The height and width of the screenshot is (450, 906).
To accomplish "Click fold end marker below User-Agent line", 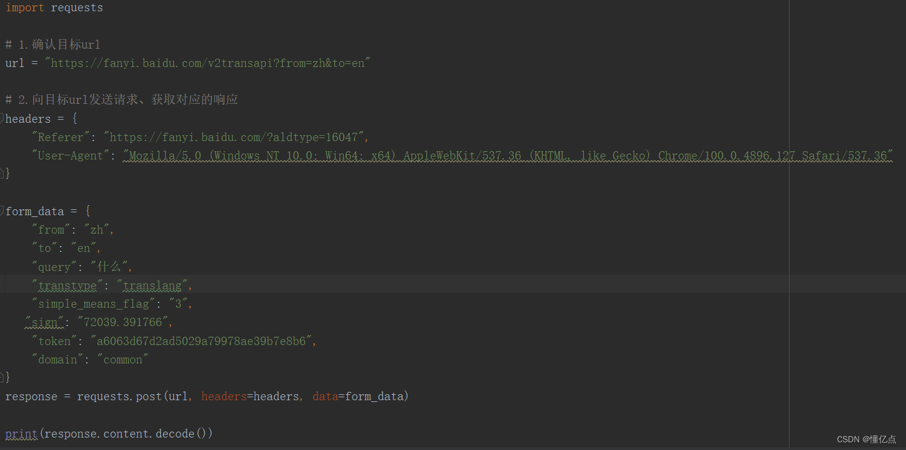I will click(x=2, y=173).
